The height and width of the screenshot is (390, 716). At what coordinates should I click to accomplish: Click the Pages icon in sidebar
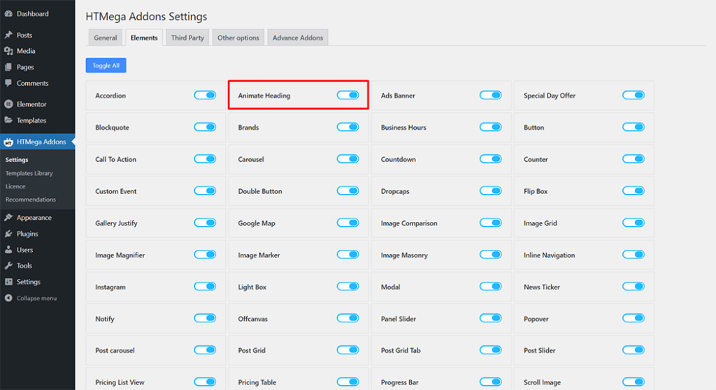[8, 67]
